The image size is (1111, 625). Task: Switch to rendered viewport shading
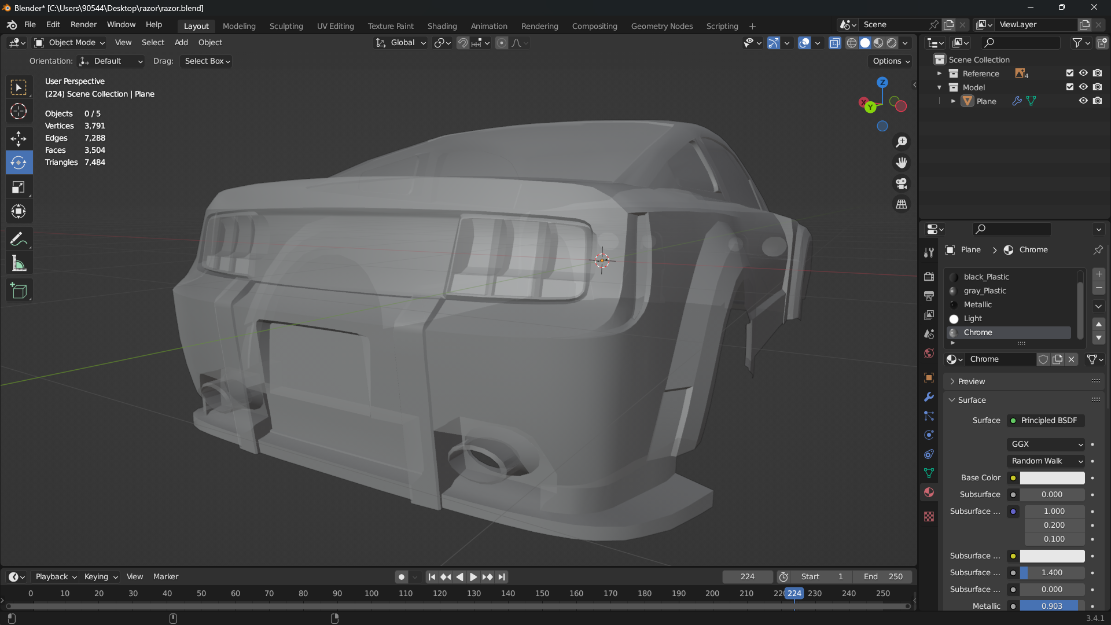tap(892, 43)
